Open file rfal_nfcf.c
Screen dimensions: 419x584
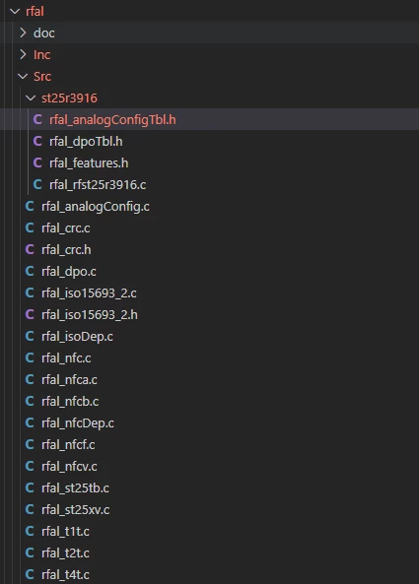click(68, 444)
